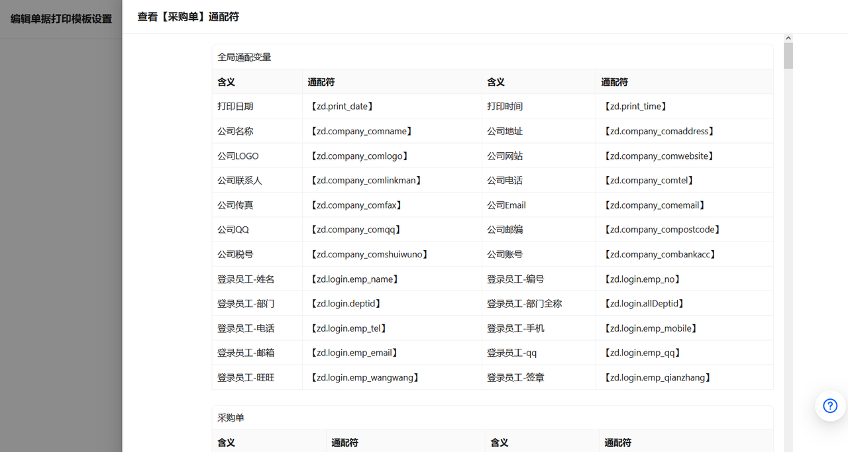Select wildcard 【zd.company_comlinkman】
This screenshot has width=848, height=452.
coord(366,181)
